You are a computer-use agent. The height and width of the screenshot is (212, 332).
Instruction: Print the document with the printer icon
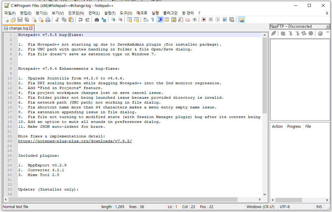48,20
